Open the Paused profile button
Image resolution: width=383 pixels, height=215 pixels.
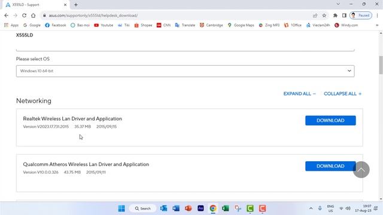point(361,16)
